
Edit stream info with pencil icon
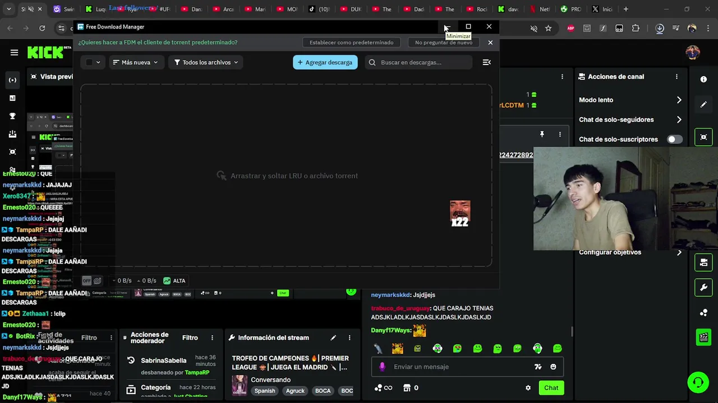(x=333, y=338)
